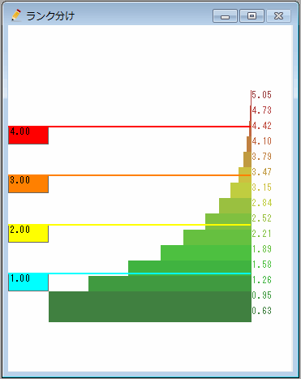Click the 2.84 histogram value label
This screenshot has height=379, width=301.
pos(261,203)
